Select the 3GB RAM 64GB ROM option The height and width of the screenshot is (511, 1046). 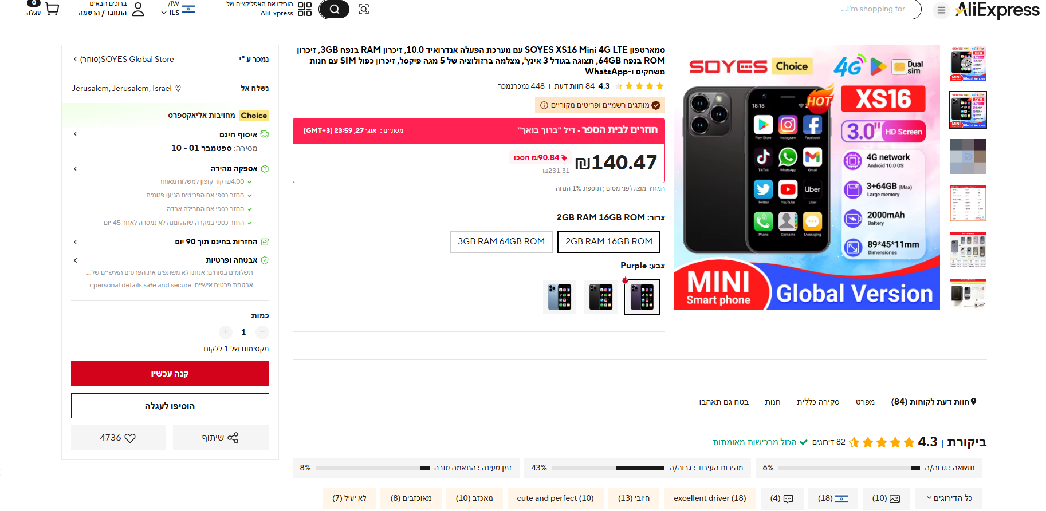point(501,241)
